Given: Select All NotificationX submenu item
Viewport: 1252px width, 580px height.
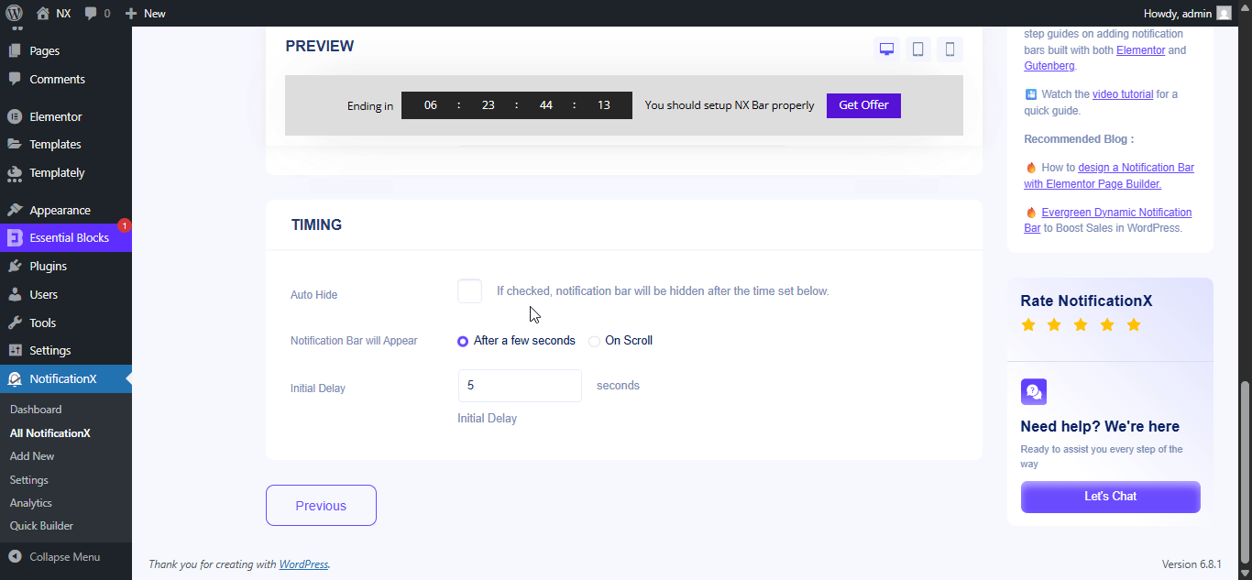Looking at the screenshot, I should [50, 433].
